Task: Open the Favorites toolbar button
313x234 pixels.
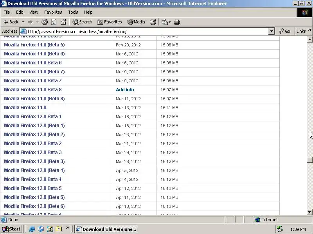Action: 110,22
